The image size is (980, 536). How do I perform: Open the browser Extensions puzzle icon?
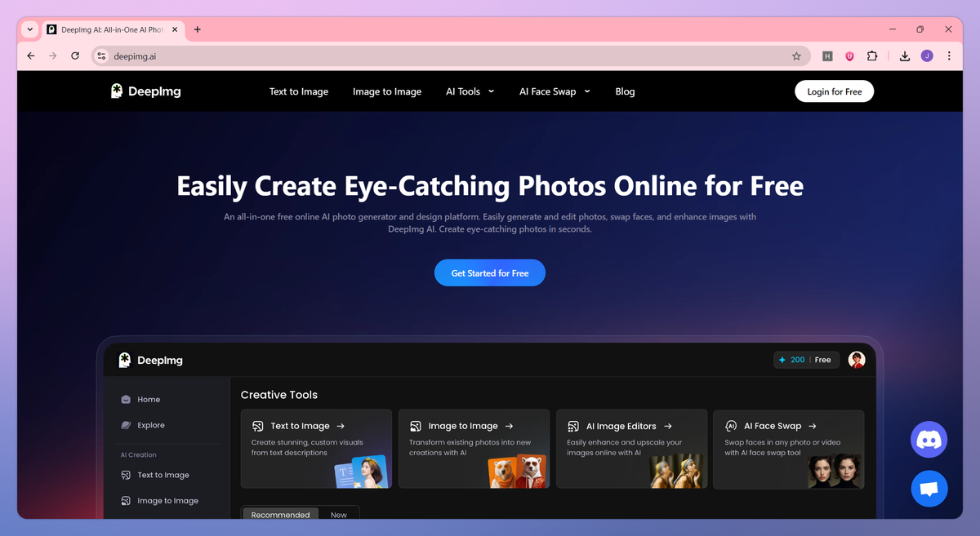(872, 56)
